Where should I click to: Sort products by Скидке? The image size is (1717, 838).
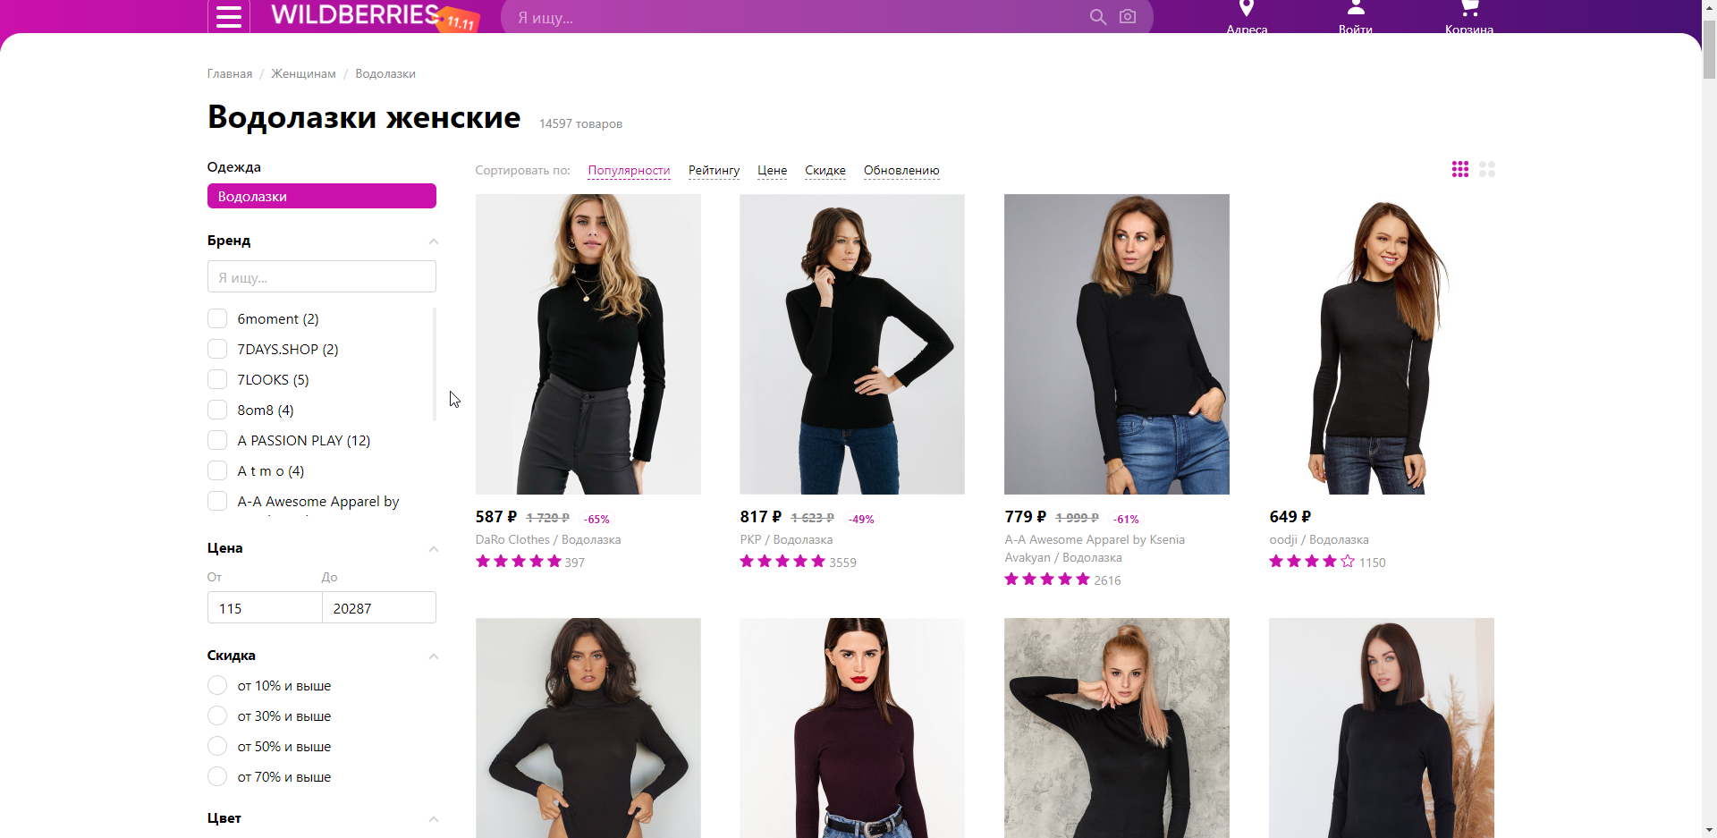[825, 171]
